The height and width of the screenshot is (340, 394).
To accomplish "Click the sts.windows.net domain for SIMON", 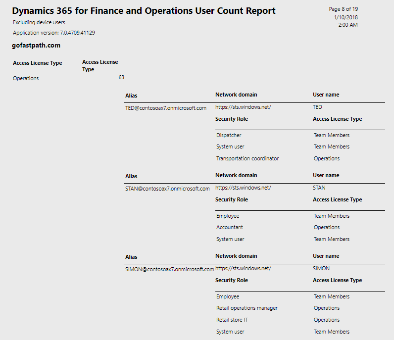I will click(243, 268).
